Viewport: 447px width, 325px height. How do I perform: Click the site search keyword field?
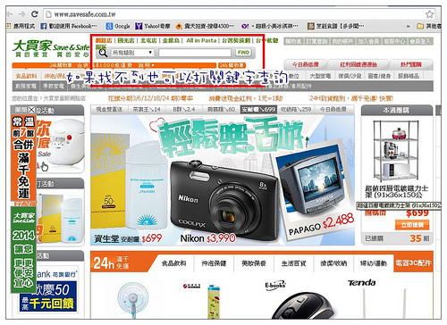[x=195, y=53]
